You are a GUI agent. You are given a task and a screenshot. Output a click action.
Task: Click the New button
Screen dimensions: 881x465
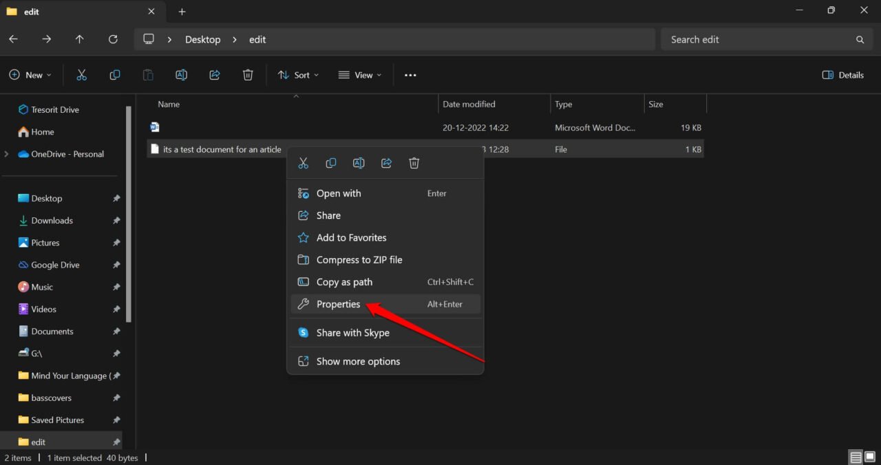click(x=30, y=74)
